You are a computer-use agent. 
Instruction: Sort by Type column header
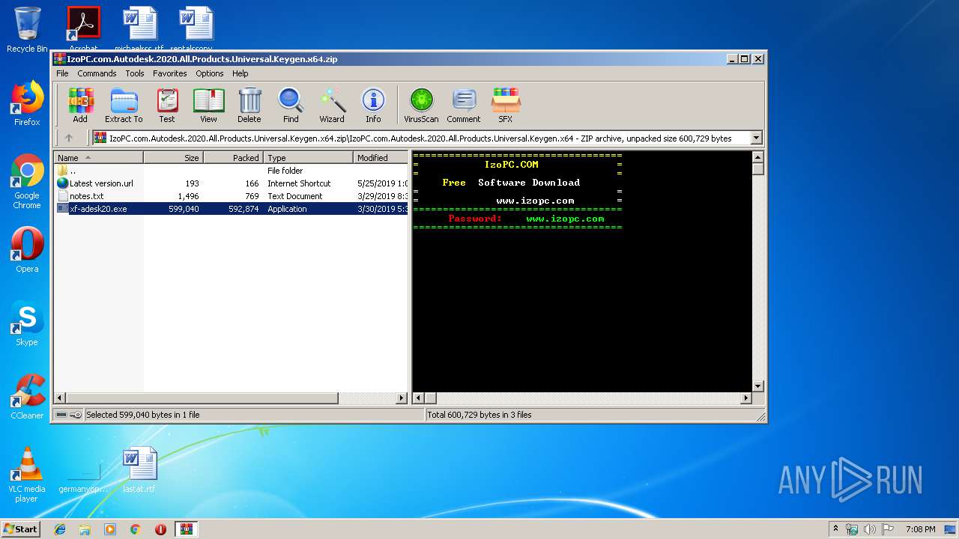(x=308, y=157)
